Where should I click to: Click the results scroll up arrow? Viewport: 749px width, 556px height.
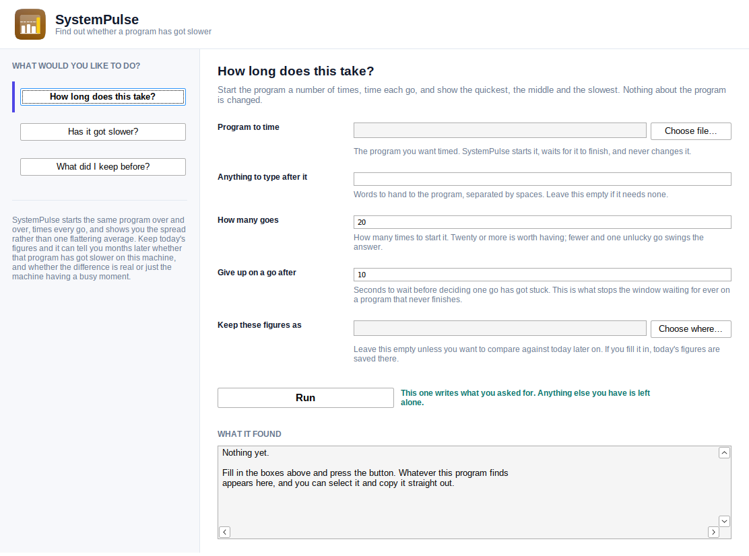pyautogui.click(x=724, y=453)
